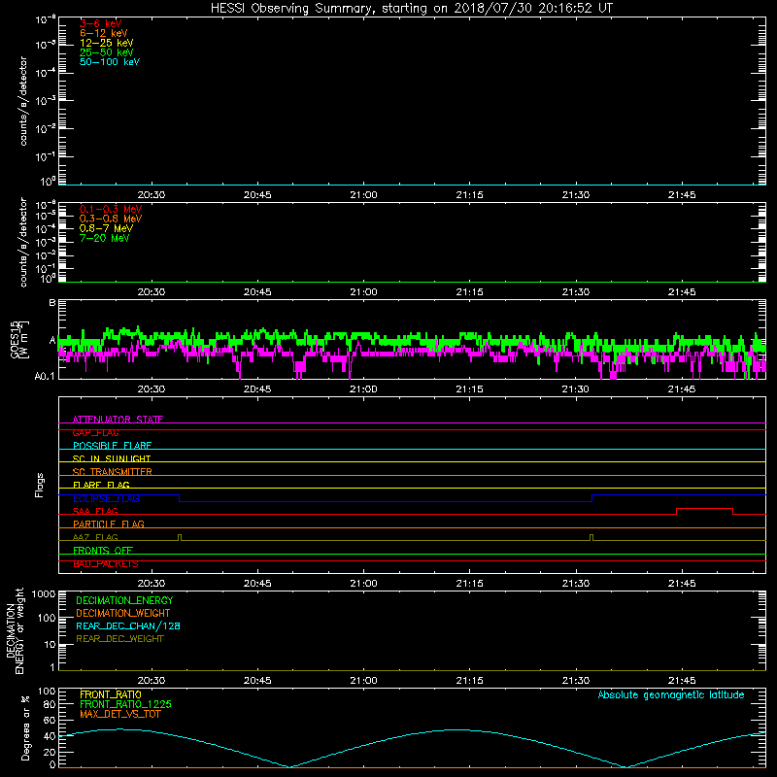Select the ATTENUATOR_STATE flag label

pyautogui.click(x=118, y=420)
